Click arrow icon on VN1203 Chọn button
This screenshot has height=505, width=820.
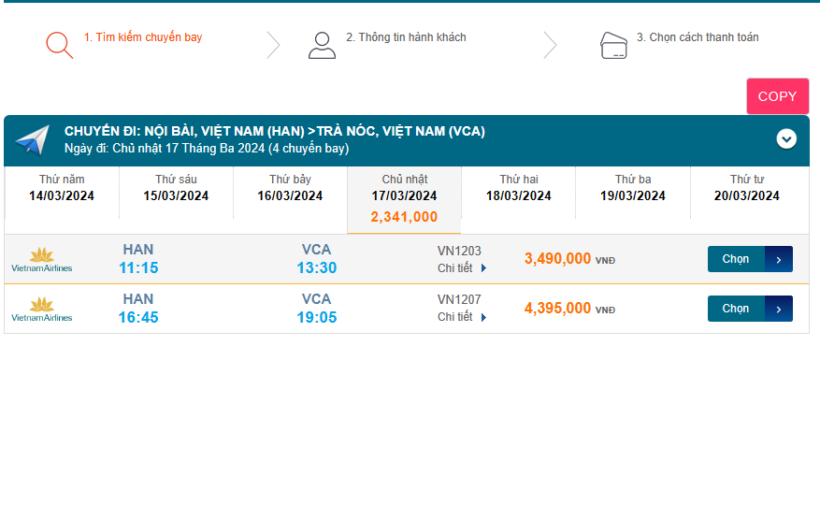778,259
